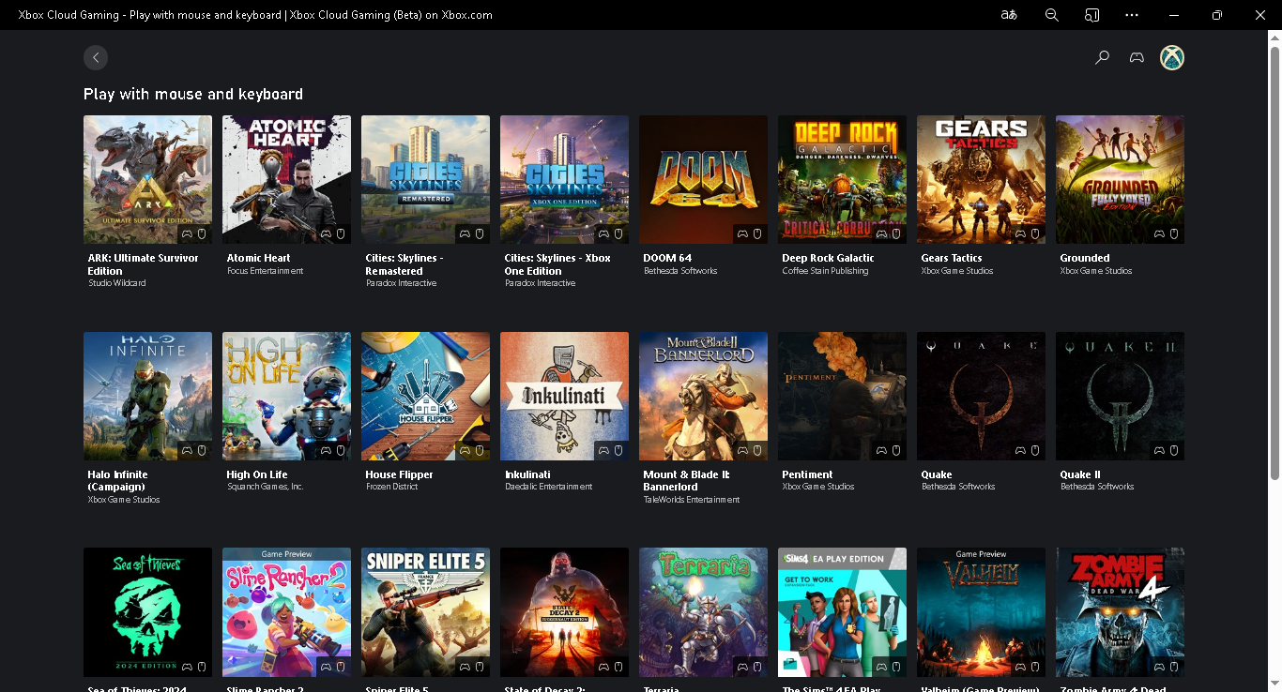The width and height of the screenshot is (1282, 692).
Task: Click the mouse icon on the Terraria tile
Action: coord(757,667)
